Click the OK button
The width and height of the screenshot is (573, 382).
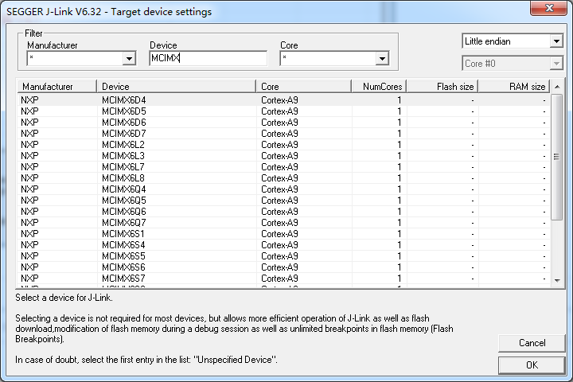[x=532, y=364]
